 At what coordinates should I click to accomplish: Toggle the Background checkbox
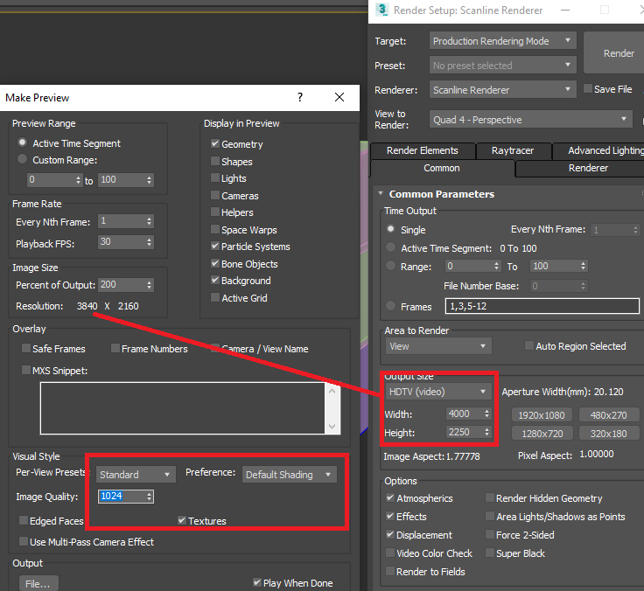[214, 280]
